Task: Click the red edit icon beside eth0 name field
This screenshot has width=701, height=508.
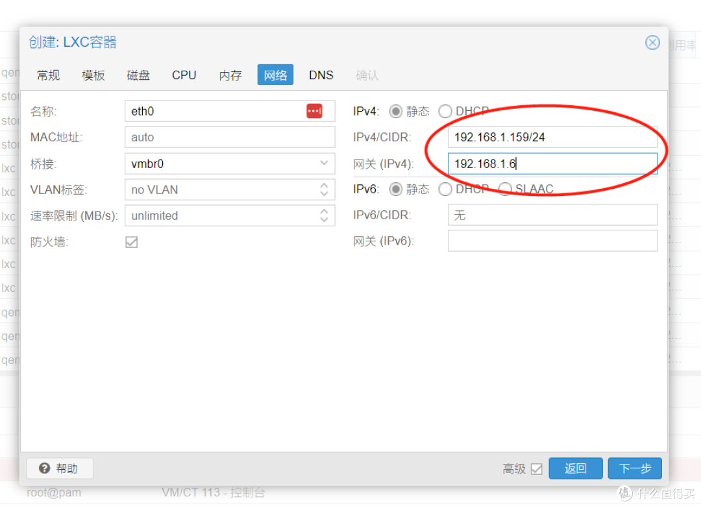Action: click(315, 111)
